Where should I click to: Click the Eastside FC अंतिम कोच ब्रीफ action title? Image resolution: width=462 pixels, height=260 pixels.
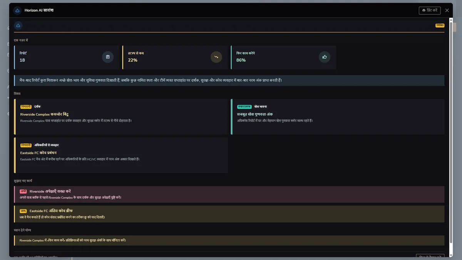click(51, 211)
